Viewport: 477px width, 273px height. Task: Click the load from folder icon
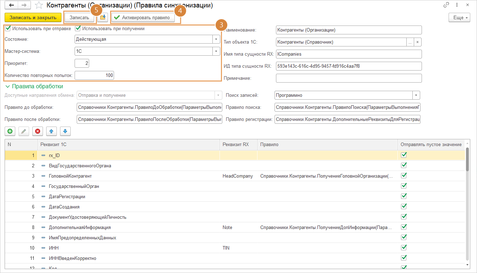click(x=103, y=17)
